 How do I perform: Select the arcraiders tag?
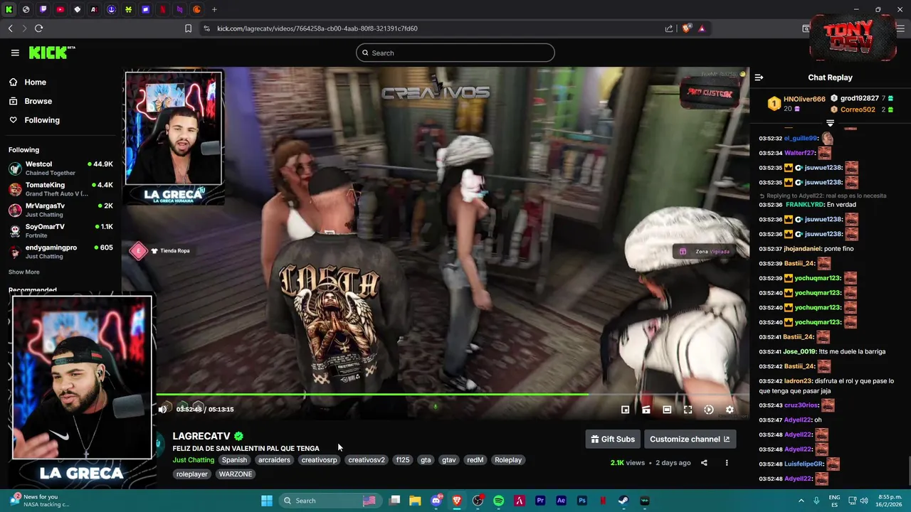[274, 460]
